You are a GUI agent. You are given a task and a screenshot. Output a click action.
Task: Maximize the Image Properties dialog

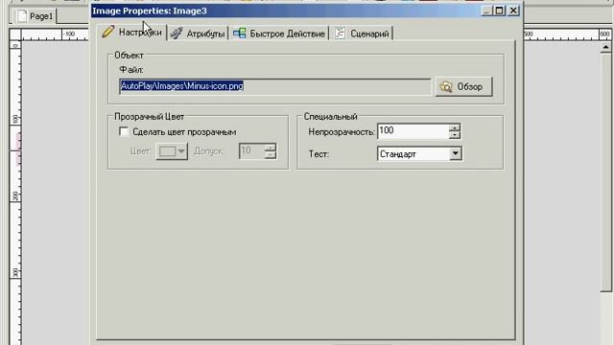(x=499, y=11)
